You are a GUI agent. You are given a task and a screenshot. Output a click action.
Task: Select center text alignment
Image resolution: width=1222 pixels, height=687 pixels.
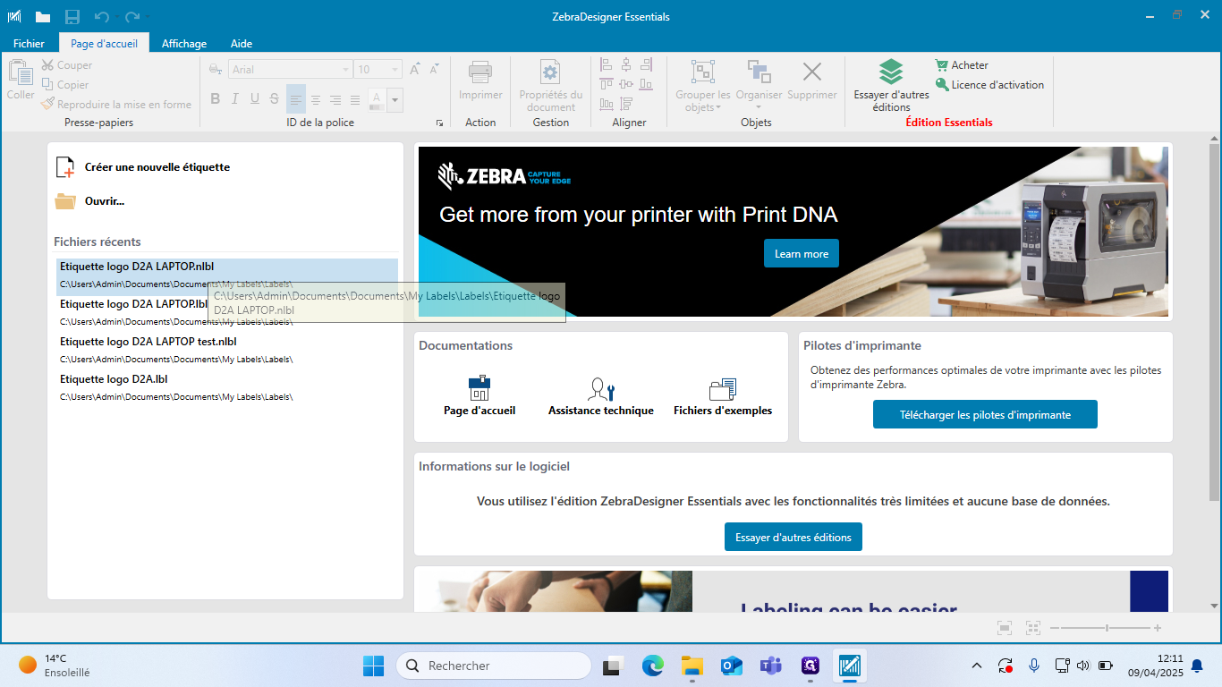click(x=316, y=99)
